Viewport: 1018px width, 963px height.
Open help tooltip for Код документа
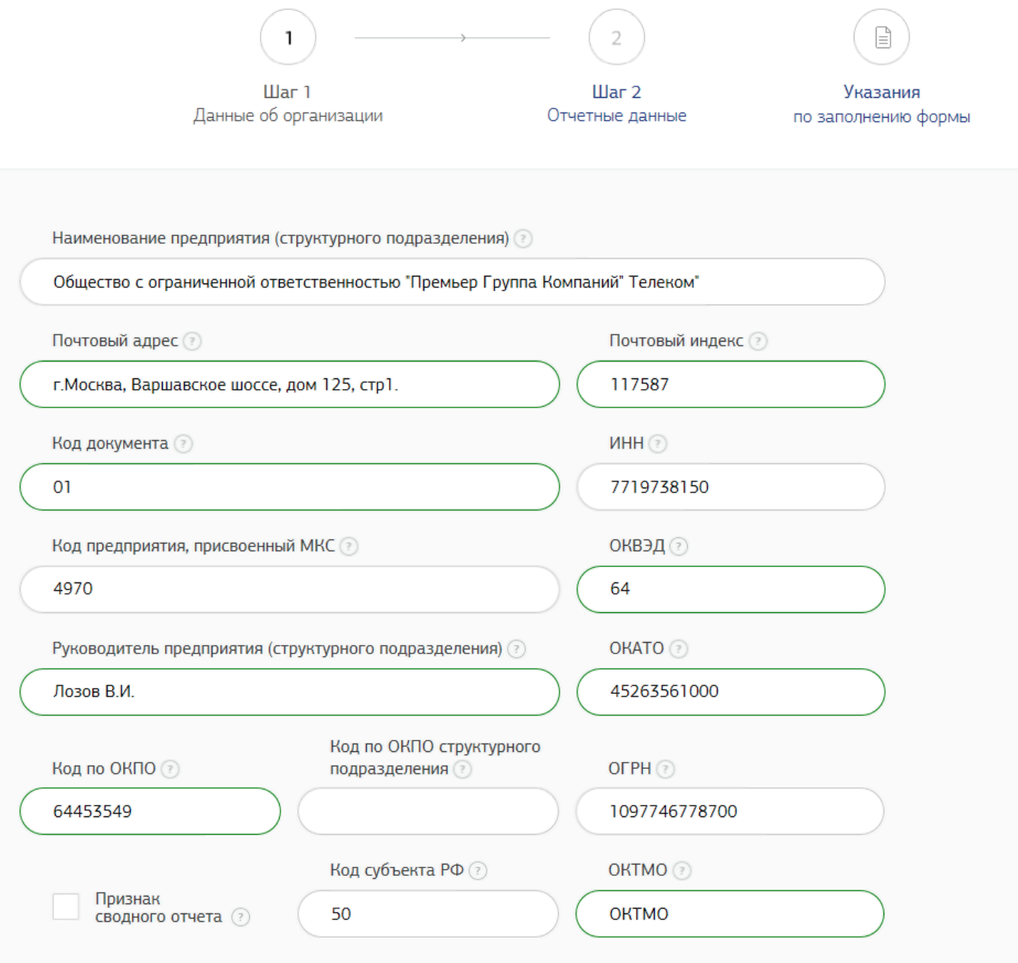point(183,443)
